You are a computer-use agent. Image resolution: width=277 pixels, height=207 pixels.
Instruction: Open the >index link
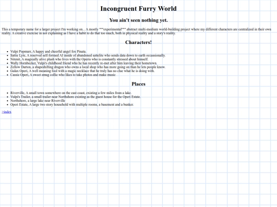click(x=7, y=112)
